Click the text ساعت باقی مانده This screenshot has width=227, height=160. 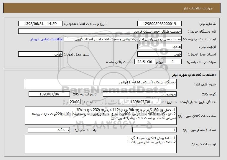pos(120,62)
